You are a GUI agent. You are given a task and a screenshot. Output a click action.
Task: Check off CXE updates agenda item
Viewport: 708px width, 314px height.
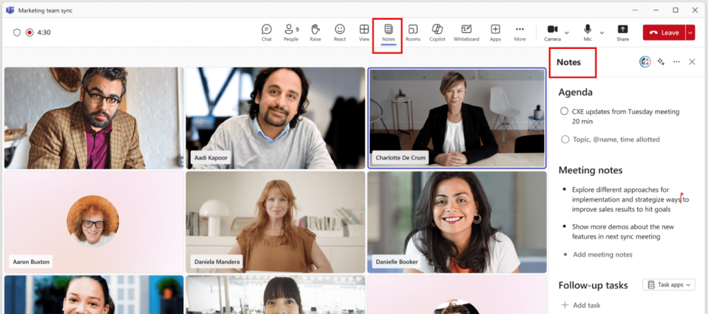[x=564, y=111]
